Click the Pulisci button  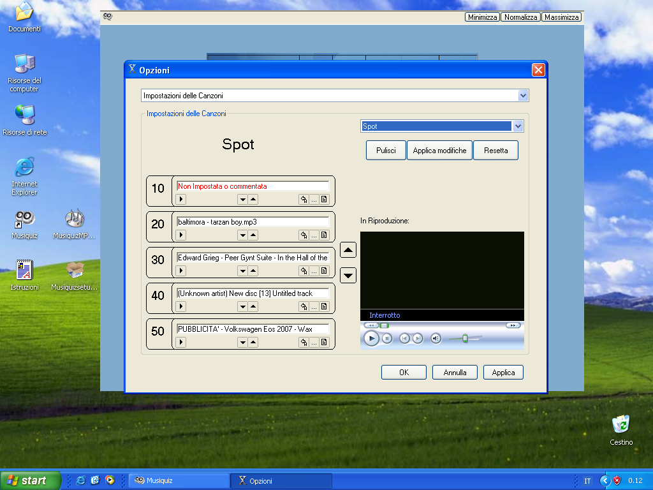386,151
